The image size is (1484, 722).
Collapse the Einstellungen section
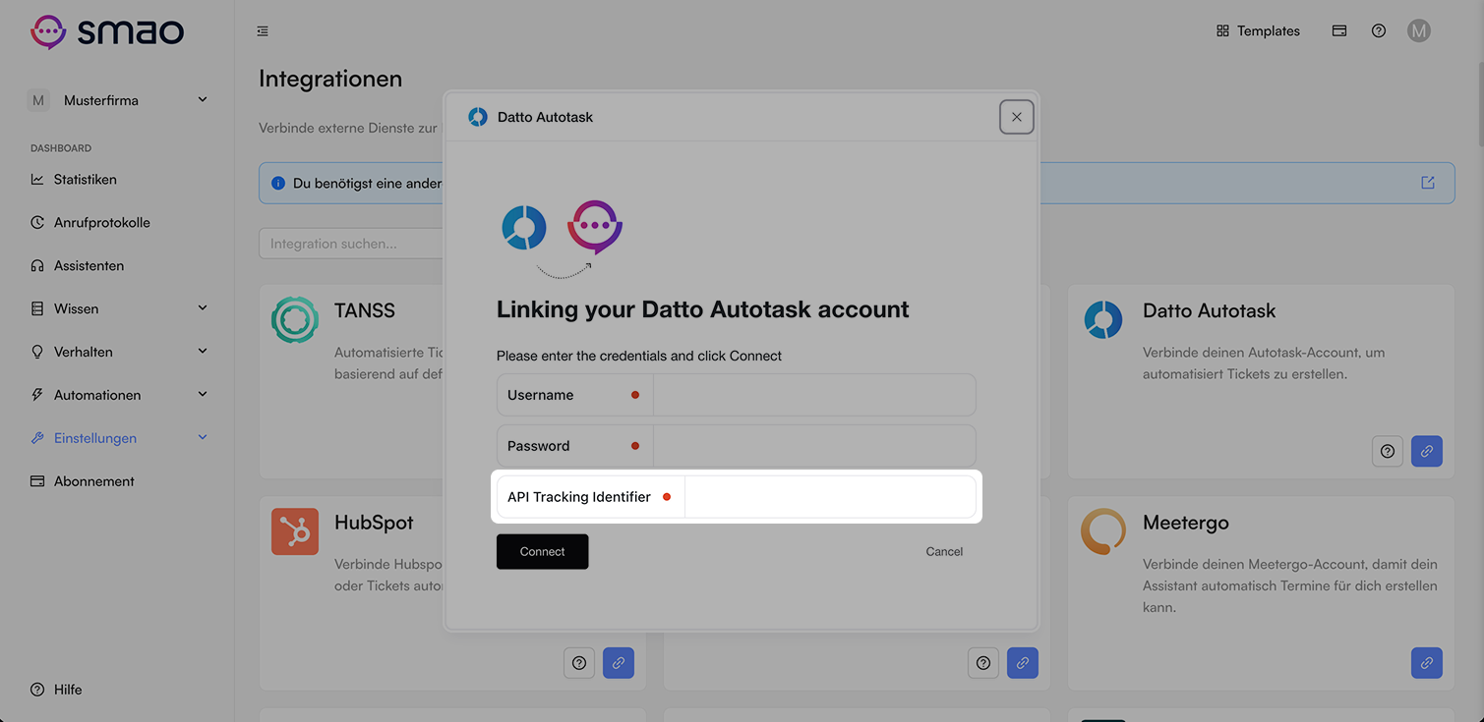click(x=118, y=438)
